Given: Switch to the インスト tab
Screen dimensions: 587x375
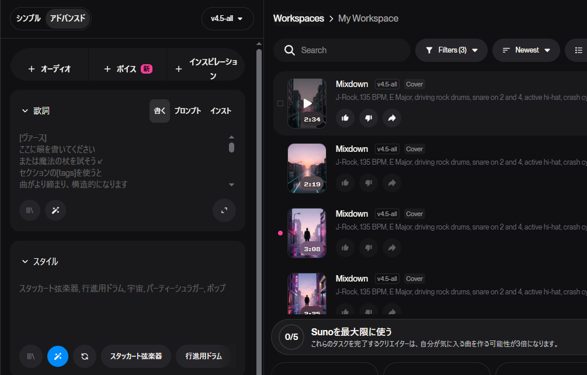Looking at the screenshot, I should [221, 111].
